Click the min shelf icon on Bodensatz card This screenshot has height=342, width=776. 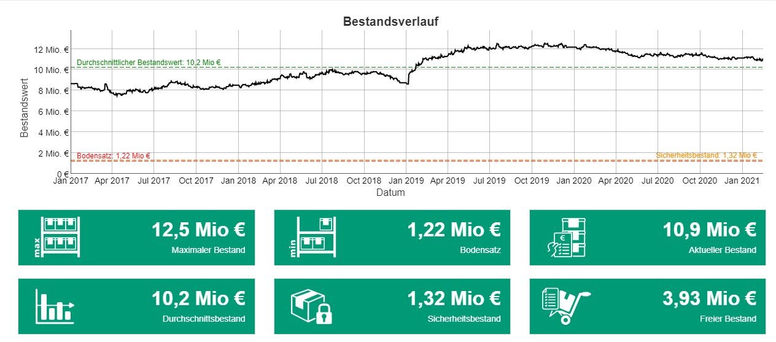click(x=315, y=237)
